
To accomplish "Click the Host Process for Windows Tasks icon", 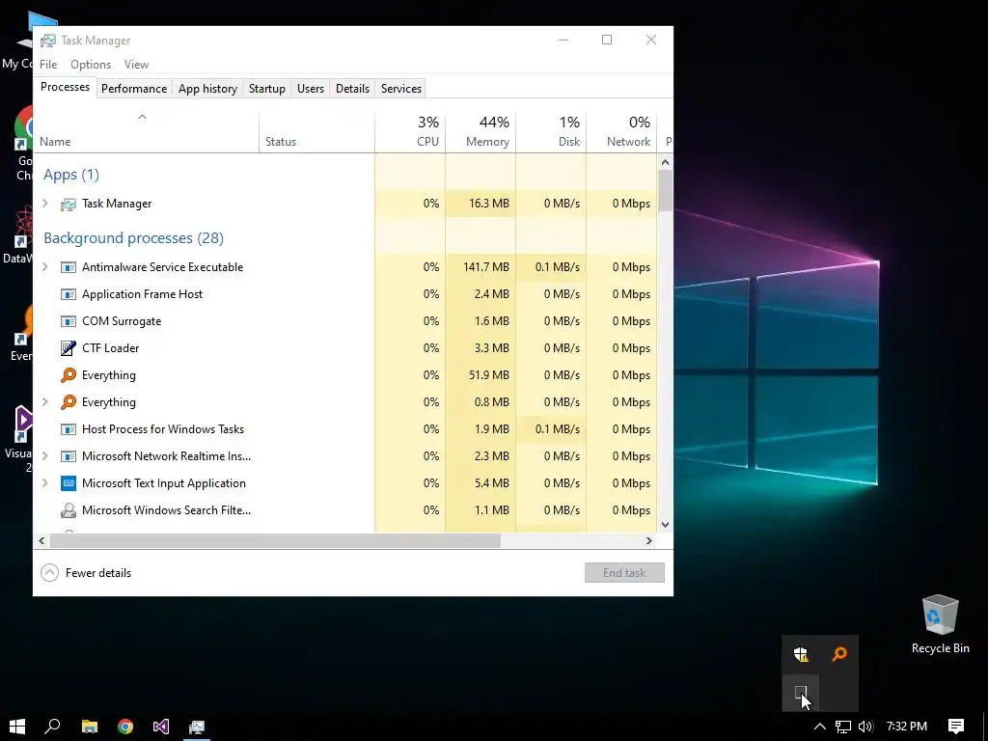I will tap(69, 429).
